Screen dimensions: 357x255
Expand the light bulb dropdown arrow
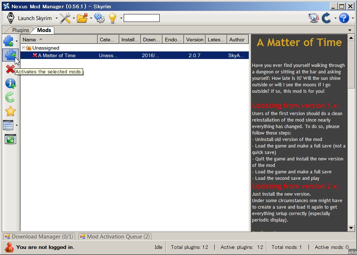[x=121, y=18]
